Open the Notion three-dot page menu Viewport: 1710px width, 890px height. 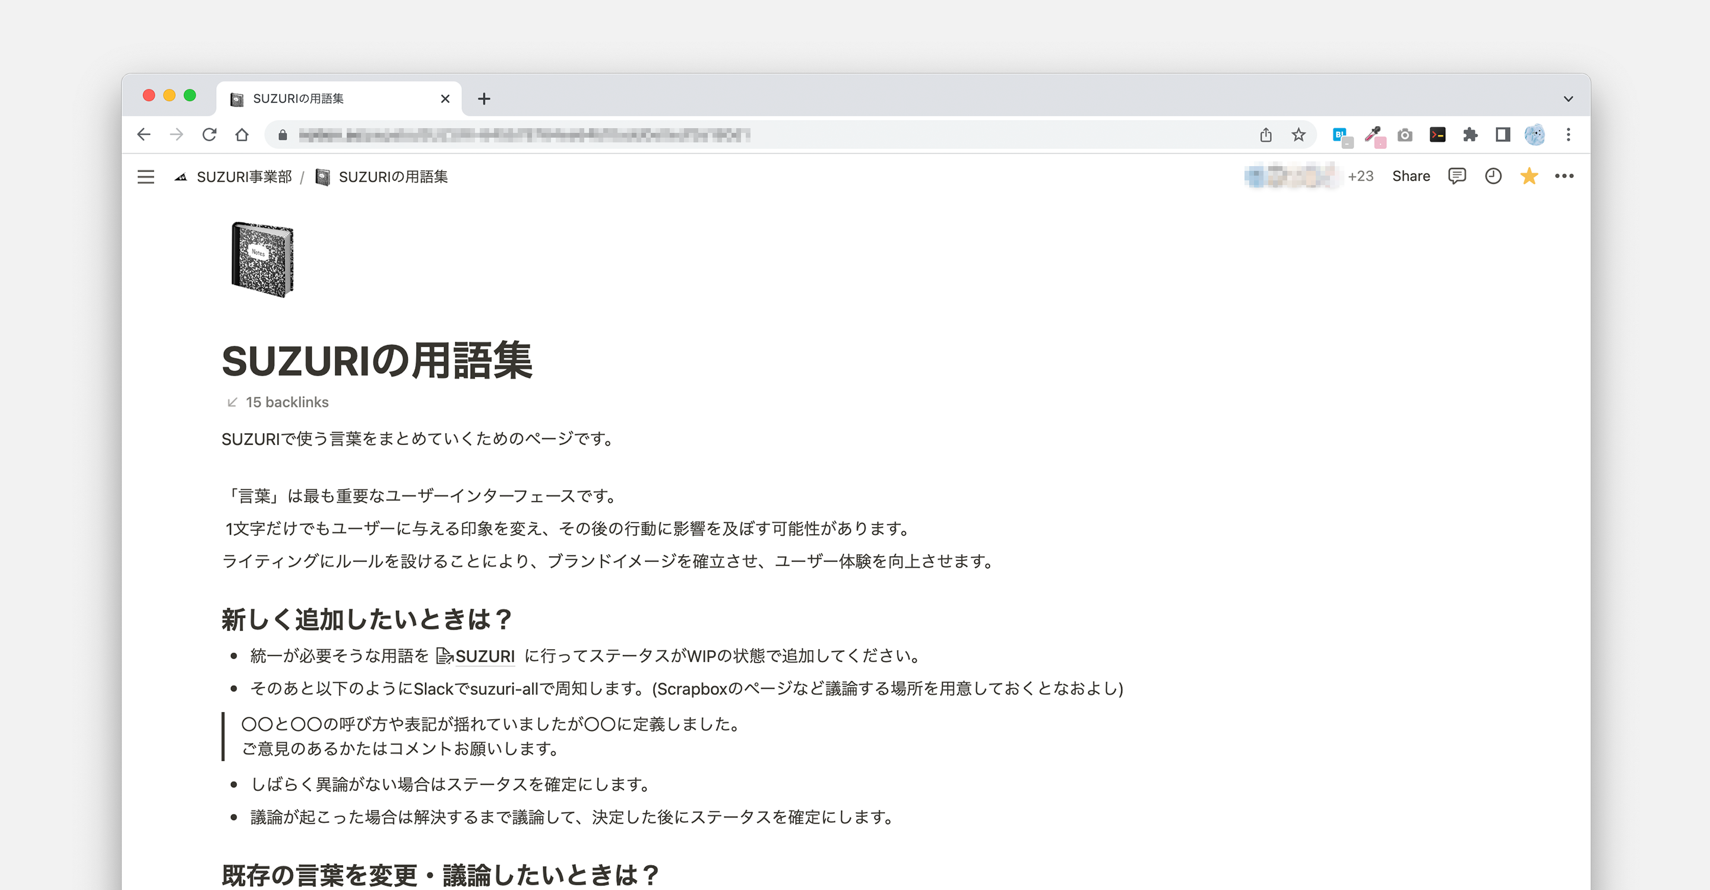[1564, 176]
